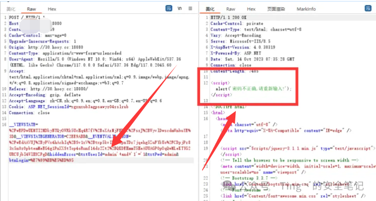Viewport: 376px width, 201px height.
Task: Open the 页面渲染 tab in response pane
Action: click(x=276, y=9)
